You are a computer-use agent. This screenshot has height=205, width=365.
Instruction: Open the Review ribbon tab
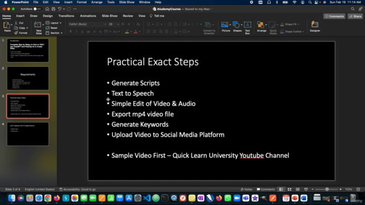pos(128,16)
